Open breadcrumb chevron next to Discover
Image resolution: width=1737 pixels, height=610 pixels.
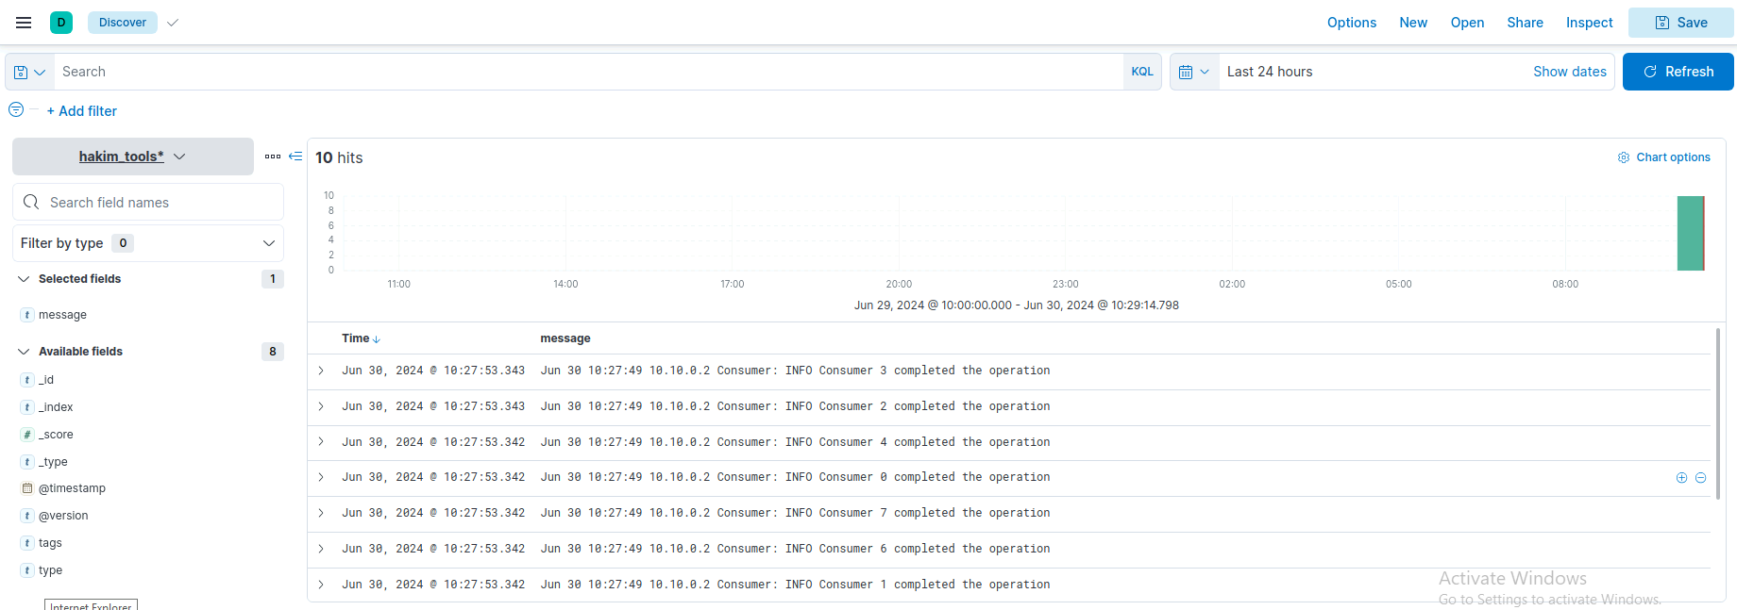pyautogui.click(x=172, y=23)
